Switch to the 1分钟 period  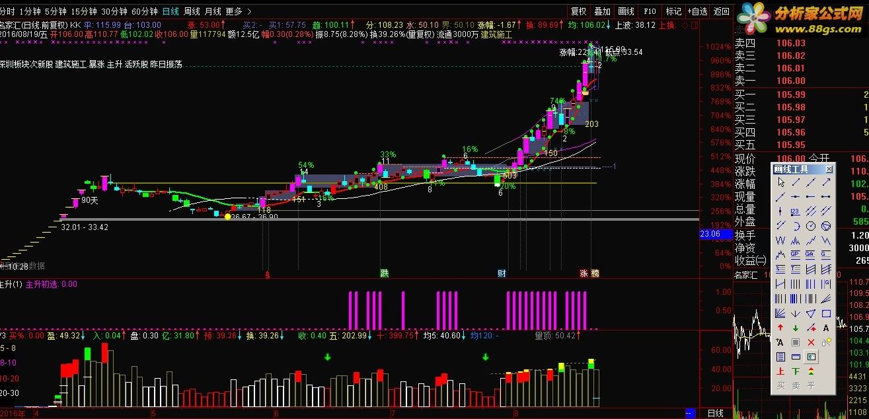click(30, 11)
